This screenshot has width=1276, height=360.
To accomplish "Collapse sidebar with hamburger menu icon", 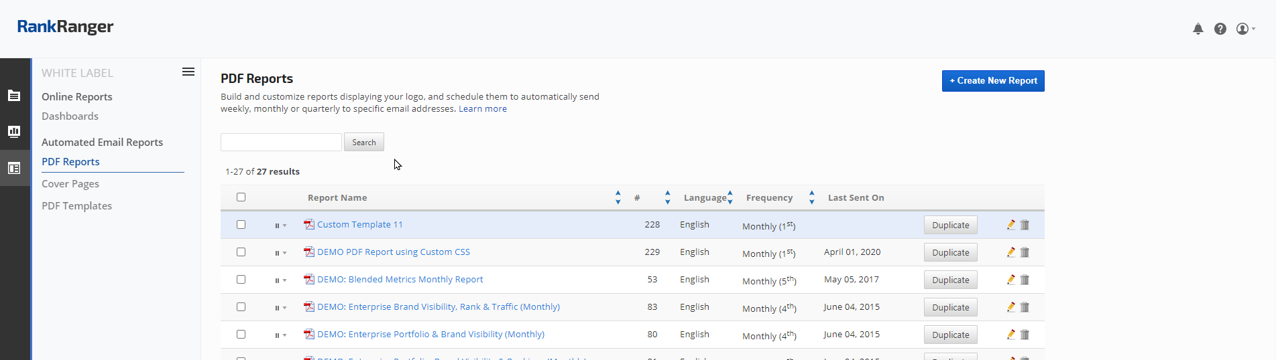I will click(x=188, y=72).
